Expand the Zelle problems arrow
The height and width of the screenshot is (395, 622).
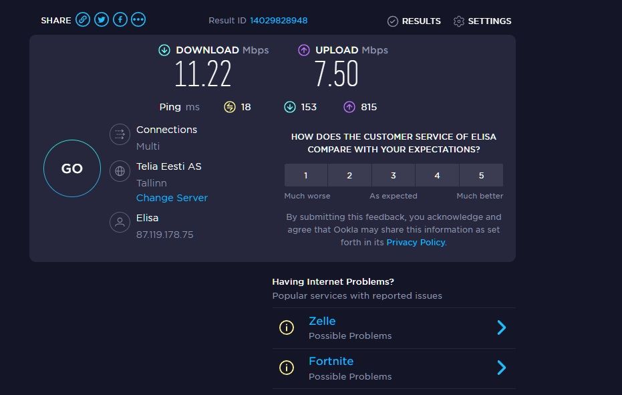click(502, 327)
